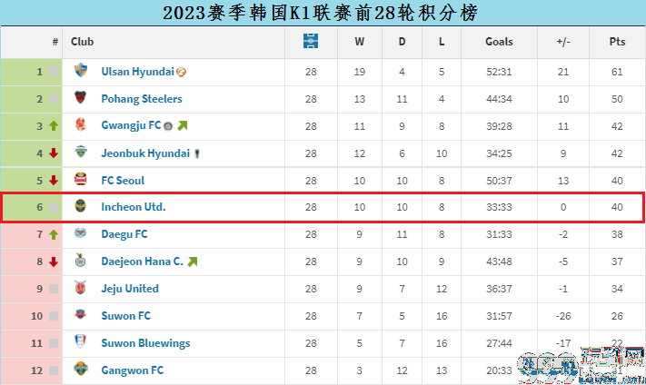Open the Incheon Utd. club link
Screen dimensions: 646x385
click(134, 207)
